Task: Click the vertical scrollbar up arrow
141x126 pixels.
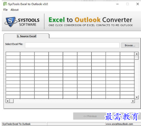Action: click(x=137, y=54)
